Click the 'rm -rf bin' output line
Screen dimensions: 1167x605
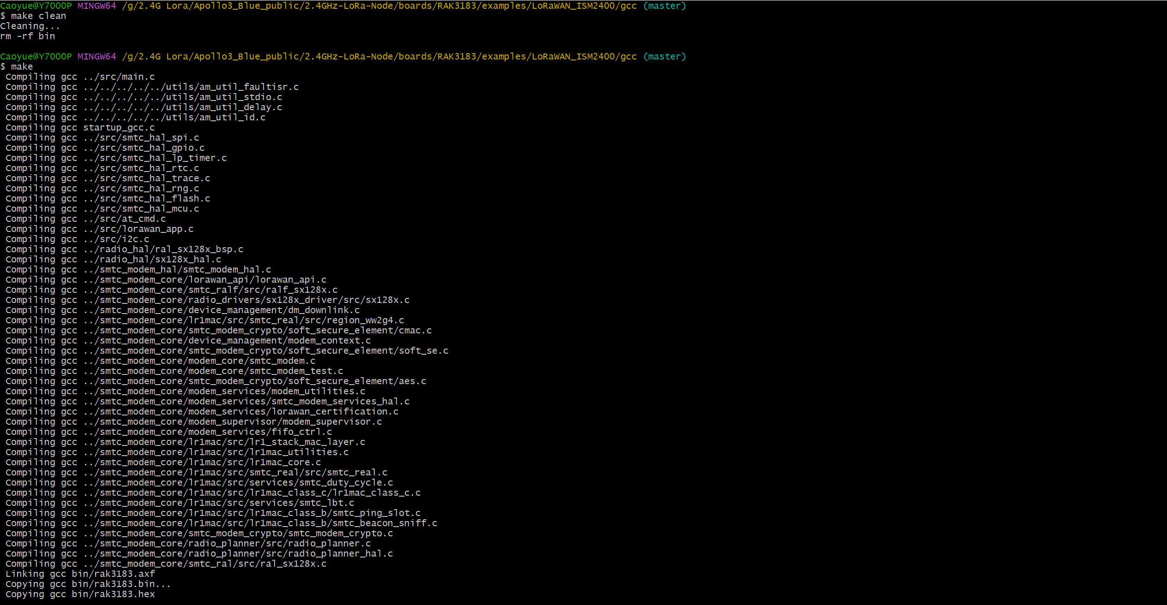pos(28,36)
